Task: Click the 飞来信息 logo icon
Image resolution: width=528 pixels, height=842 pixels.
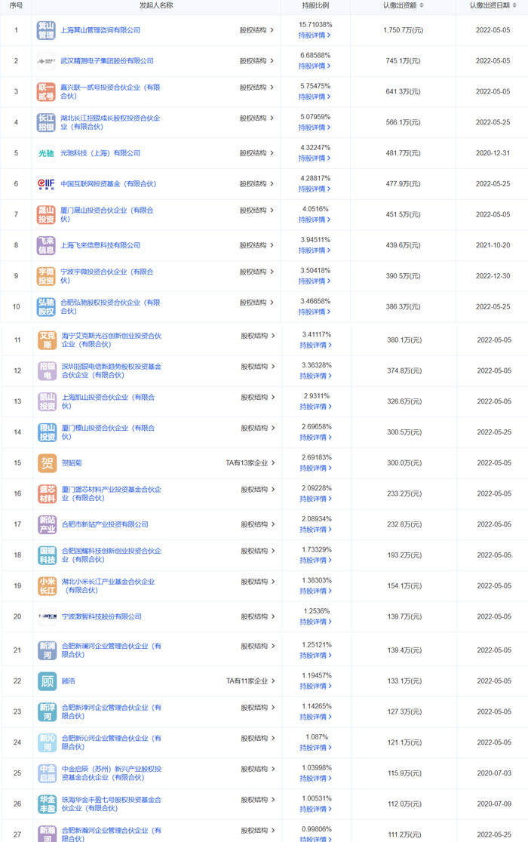Action: [x=47, y=245]
